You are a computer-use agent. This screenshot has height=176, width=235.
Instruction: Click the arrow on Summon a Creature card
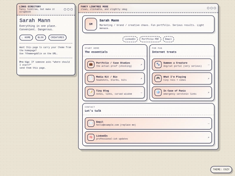[208, 65]
